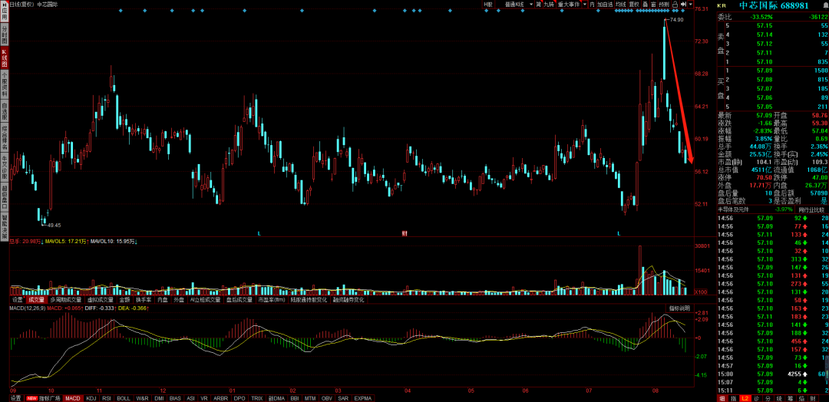This screenshot has width=829, height=402.
Task: Click the 窗 window toolbar button
Action: (653, 5)
